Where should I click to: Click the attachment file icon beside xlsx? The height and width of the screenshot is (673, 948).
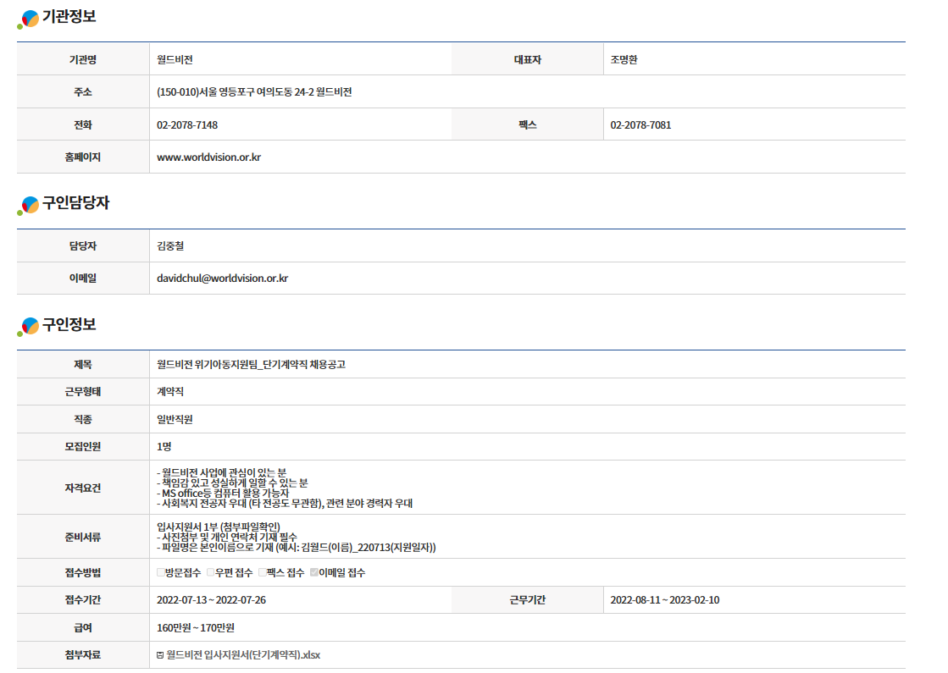click(160, 655)
